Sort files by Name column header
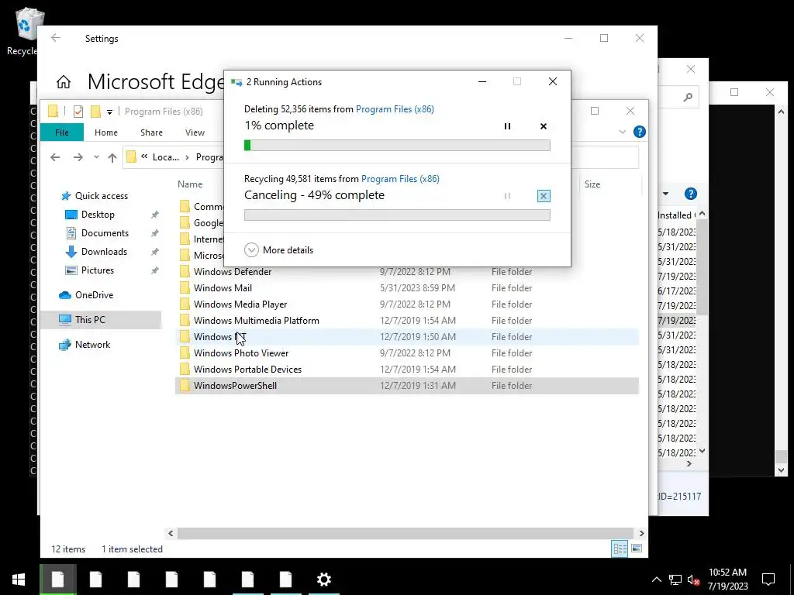The height and width of the screenshot is (595, 794). click(x=190, y=184)
